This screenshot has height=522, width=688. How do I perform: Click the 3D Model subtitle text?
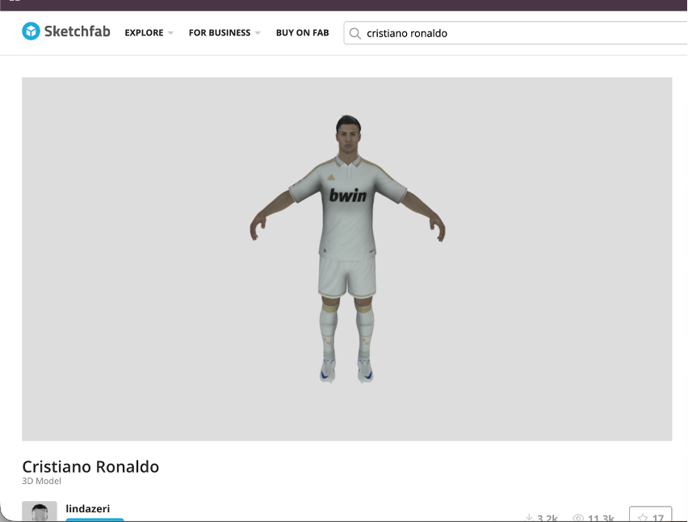[x=42, y=481]
